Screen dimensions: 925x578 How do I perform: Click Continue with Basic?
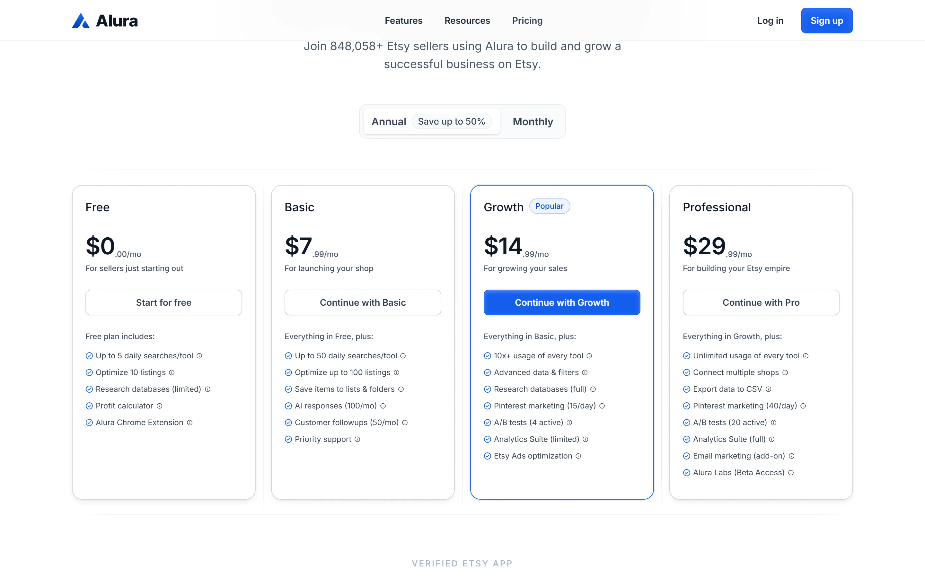(x=363, y=302)
